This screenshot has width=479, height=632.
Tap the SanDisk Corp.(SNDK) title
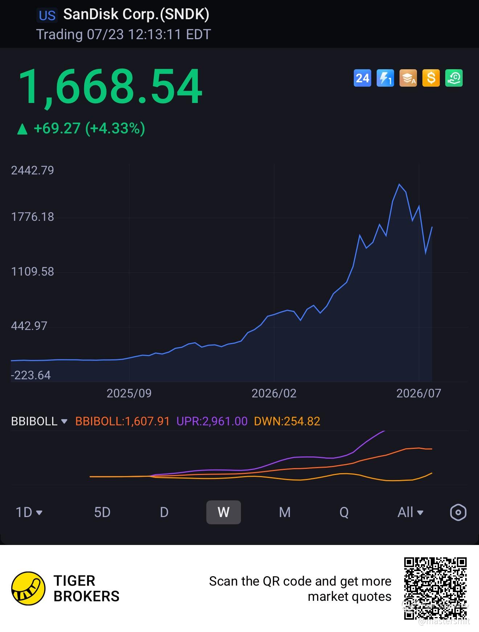tap(136, 14)
